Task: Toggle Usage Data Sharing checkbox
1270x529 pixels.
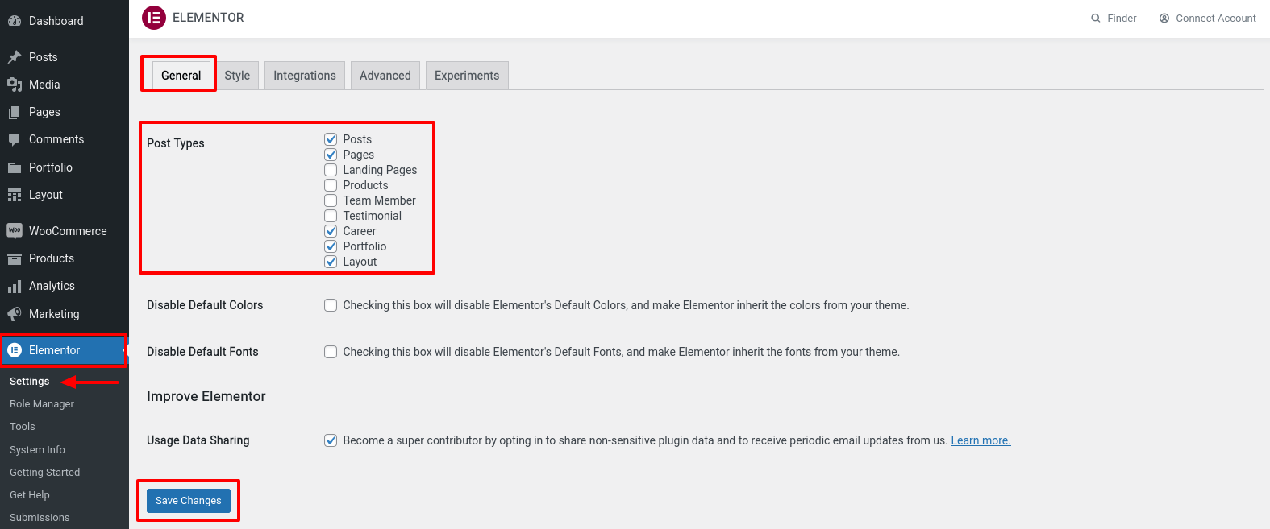Action: coord(331,440)
